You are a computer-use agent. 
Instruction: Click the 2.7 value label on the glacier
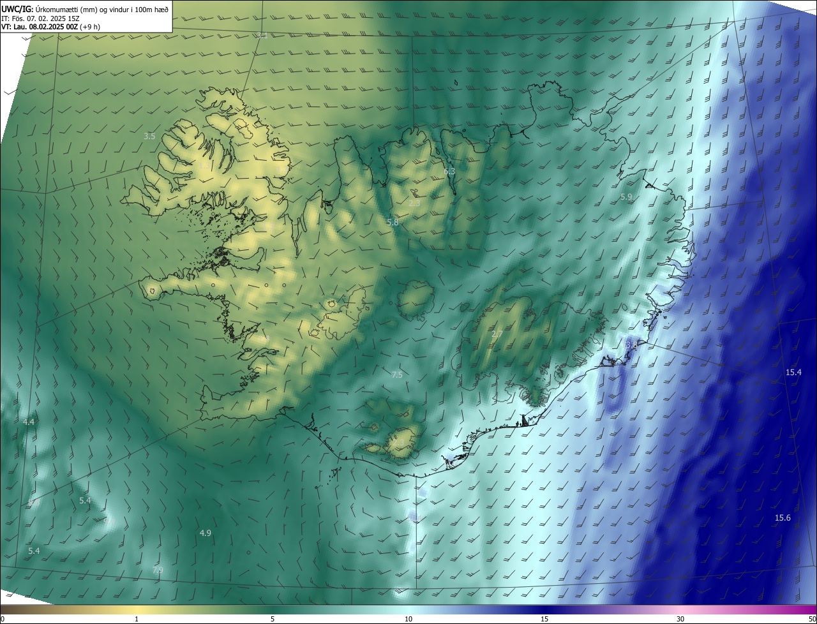tap(497, 334)
